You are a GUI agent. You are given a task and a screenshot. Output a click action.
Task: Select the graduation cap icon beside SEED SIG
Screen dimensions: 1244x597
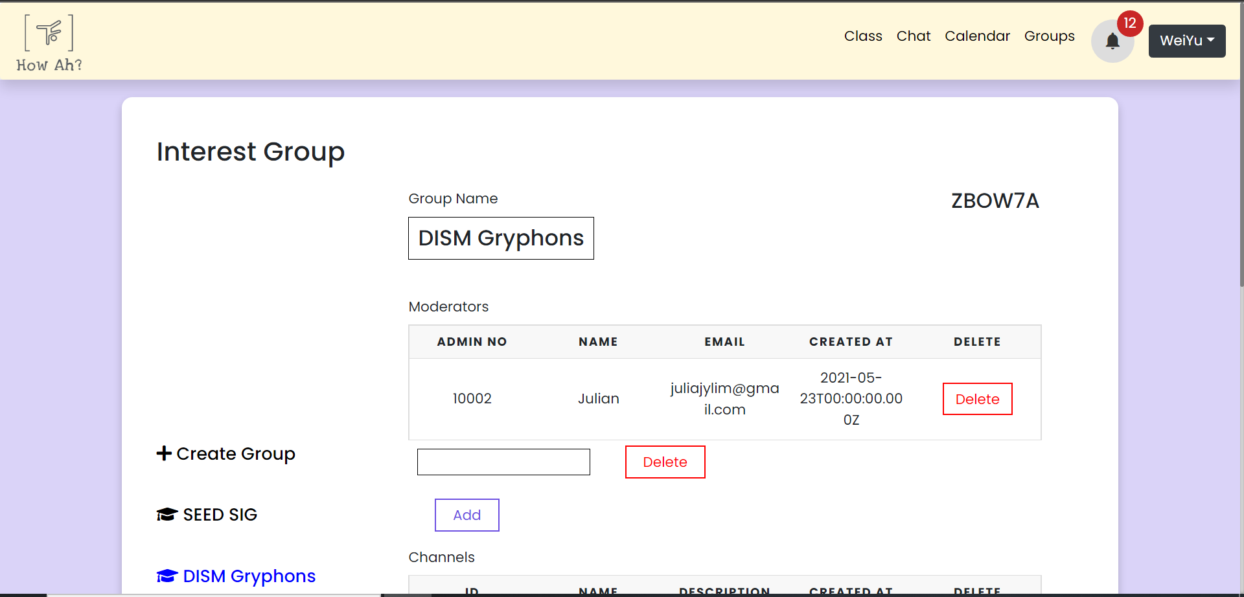coord(167,513)
